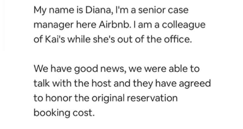Click the words "booking cost." on the last line
The image size is (243, 129).
coord(64,113)
